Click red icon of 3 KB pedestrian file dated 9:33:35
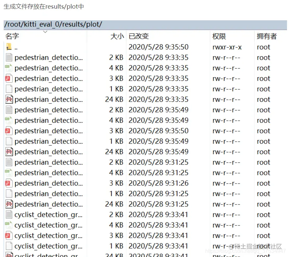Viewport: 289px width, 257px height. 9,78
